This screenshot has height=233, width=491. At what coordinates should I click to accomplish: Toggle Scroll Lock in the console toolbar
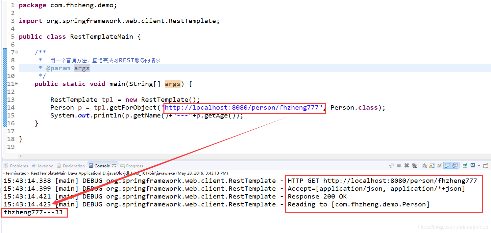(x=432, y=165)
